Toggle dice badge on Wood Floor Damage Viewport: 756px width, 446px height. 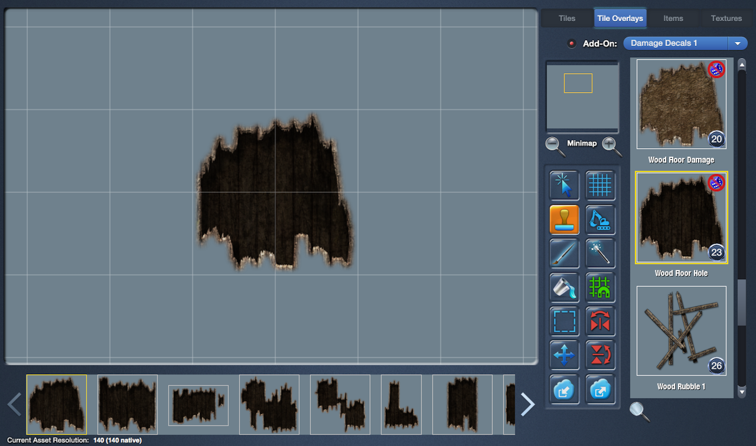point(716,70)
